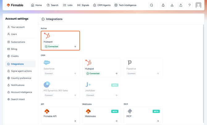Click the 'MCP' card title
The width and height of the screenshot is (207, 125).
click(x=129, y=116)
